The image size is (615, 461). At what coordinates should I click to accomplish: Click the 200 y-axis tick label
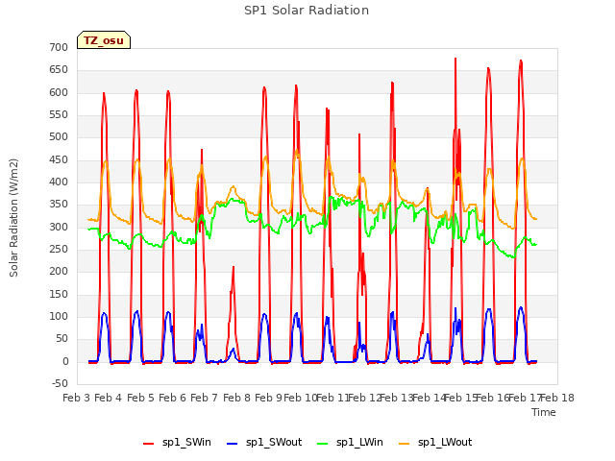coord(59,271)
